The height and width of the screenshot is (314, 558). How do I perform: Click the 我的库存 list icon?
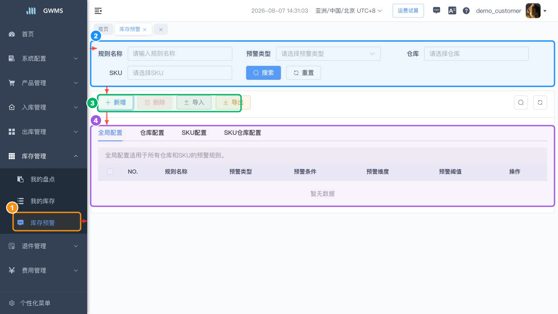coord(20,201)
